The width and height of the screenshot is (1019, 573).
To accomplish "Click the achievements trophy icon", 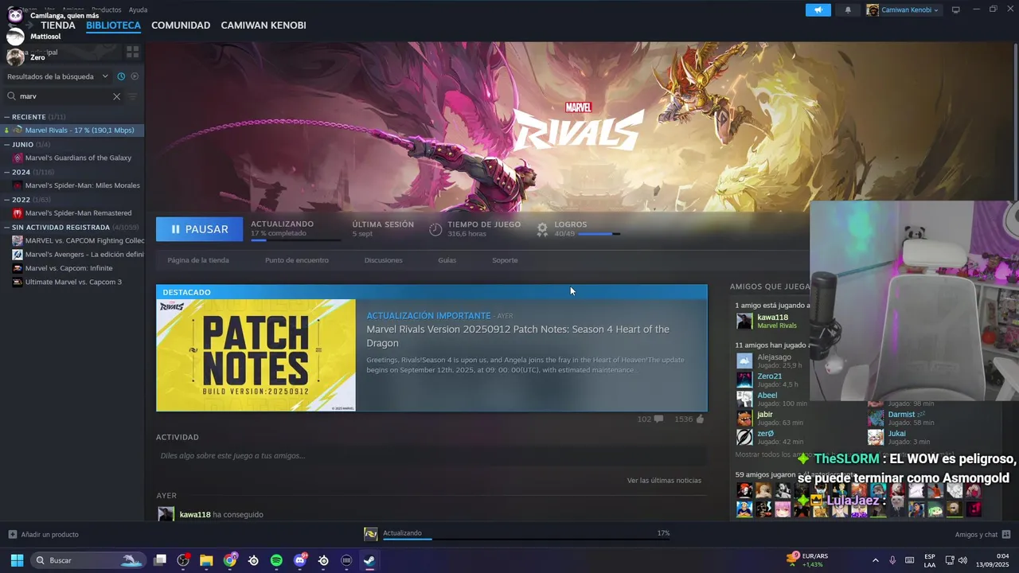I will (x=542, y=229).
